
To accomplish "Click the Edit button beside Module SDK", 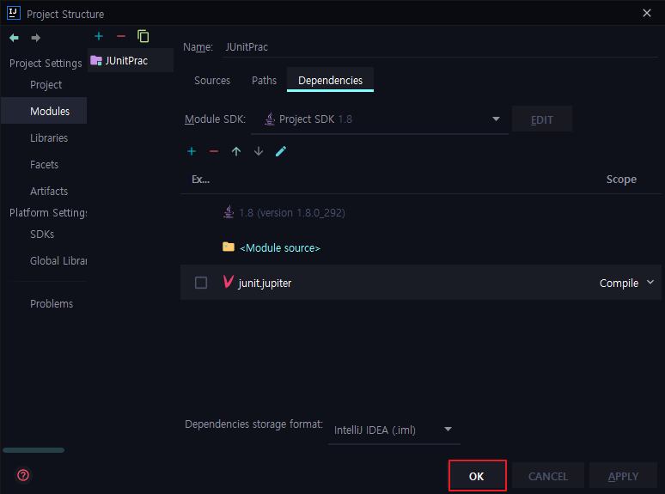I will coord(542,119).
